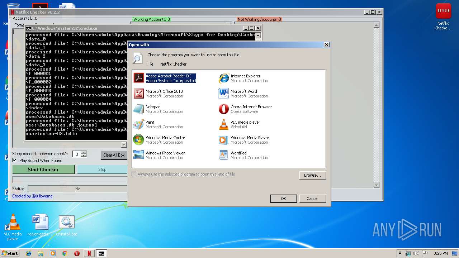Choose Windows Media Center icon
Viewport: 459px width, 258px height.
139,139
